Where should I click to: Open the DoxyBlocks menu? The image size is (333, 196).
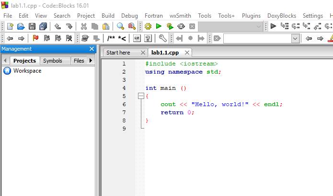[282, 16]
